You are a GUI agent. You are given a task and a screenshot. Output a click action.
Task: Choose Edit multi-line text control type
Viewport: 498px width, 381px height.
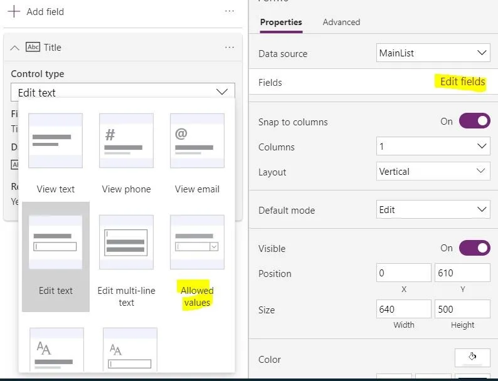point(126,243)
